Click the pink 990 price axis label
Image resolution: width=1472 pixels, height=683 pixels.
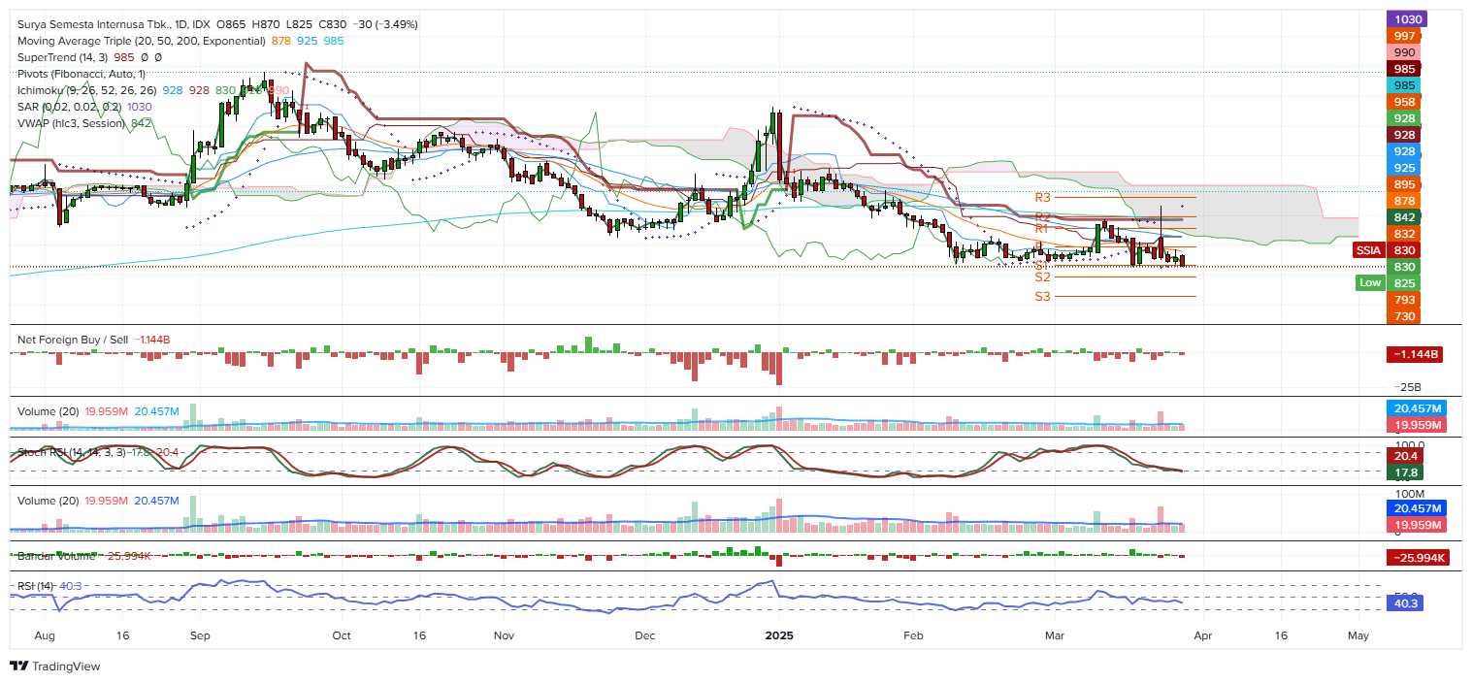tap(1404, 52)
